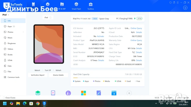
Task: Show hidden tray icons chevron
Action: point(156,103)
